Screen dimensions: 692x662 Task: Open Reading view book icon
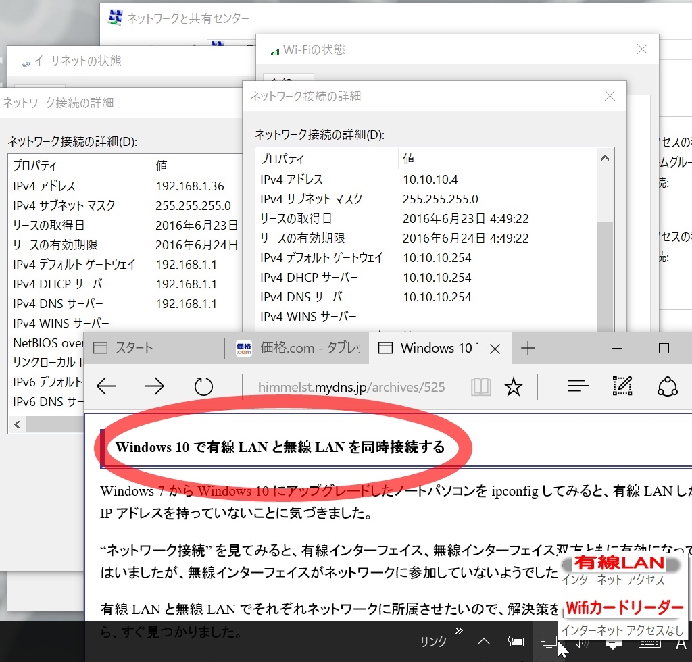pos(480,387)
